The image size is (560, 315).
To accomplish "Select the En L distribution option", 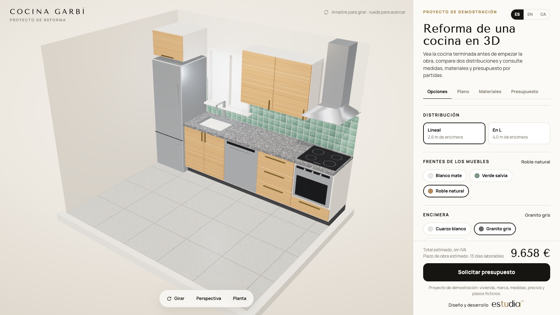I will [x=519, y=133].
